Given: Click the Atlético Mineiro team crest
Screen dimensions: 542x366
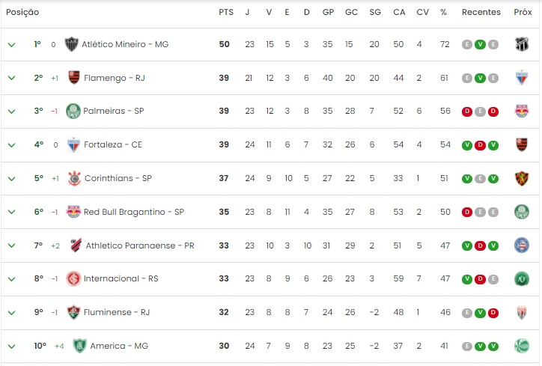Looking at the screenshot, I should point(72,44).
